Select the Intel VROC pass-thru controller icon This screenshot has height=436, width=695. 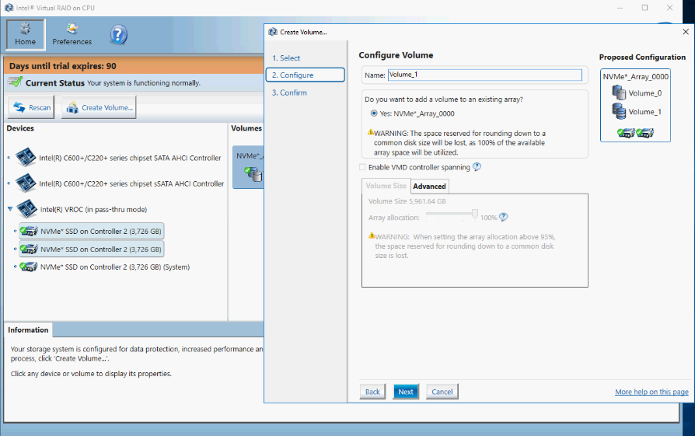(26, 209)
